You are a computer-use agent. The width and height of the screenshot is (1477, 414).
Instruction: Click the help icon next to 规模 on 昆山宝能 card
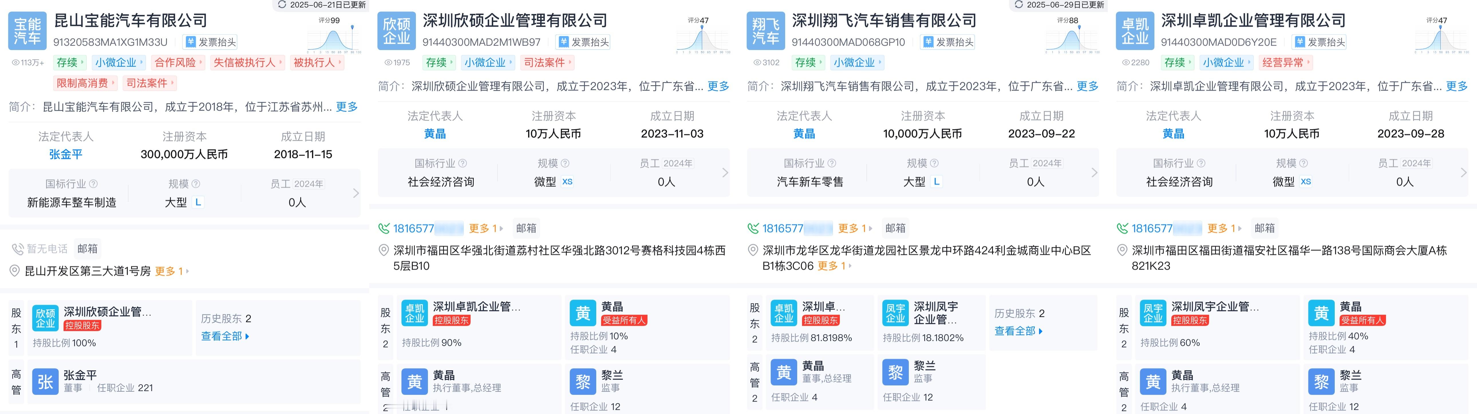pos(196,183)
